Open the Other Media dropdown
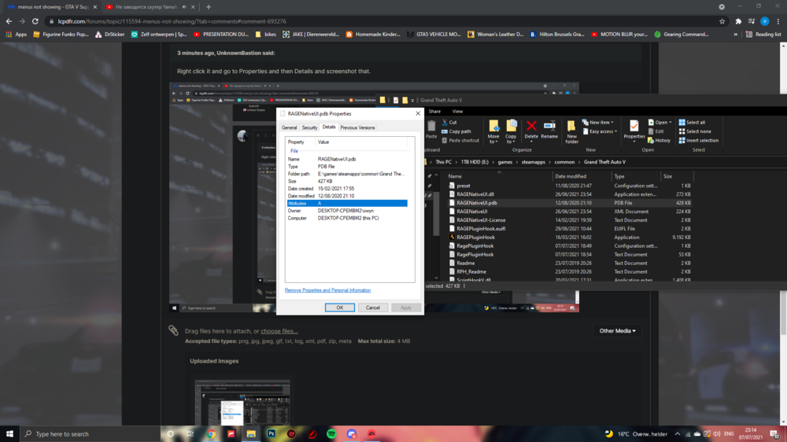 point(617,330)
